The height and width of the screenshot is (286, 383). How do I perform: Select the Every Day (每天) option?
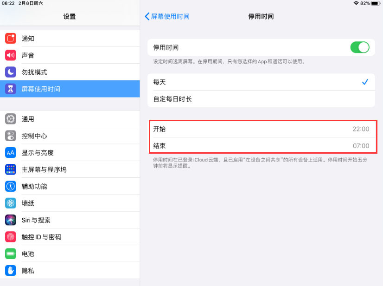pos(261,82)
